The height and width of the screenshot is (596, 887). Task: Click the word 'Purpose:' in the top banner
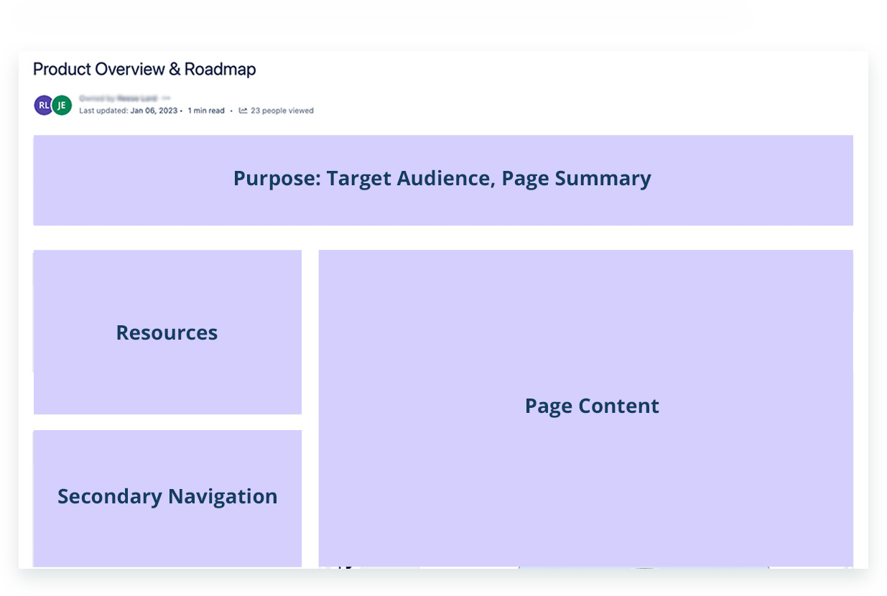pyautogui.click(x=277, y=178)
